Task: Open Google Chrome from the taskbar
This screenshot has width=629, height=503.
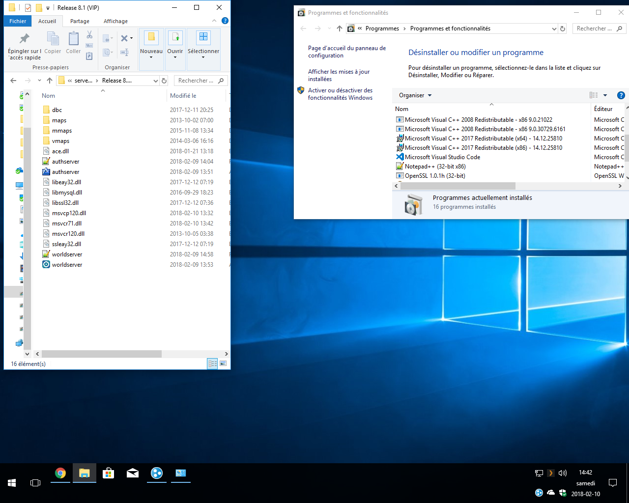Action: (x=60, y=473)
